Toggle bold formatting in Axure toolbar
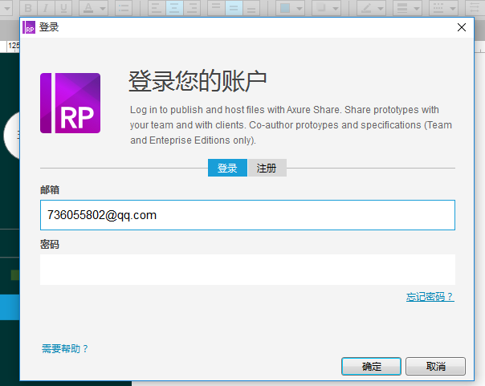This screenshot has height=386, width=485. coord(28,8)
